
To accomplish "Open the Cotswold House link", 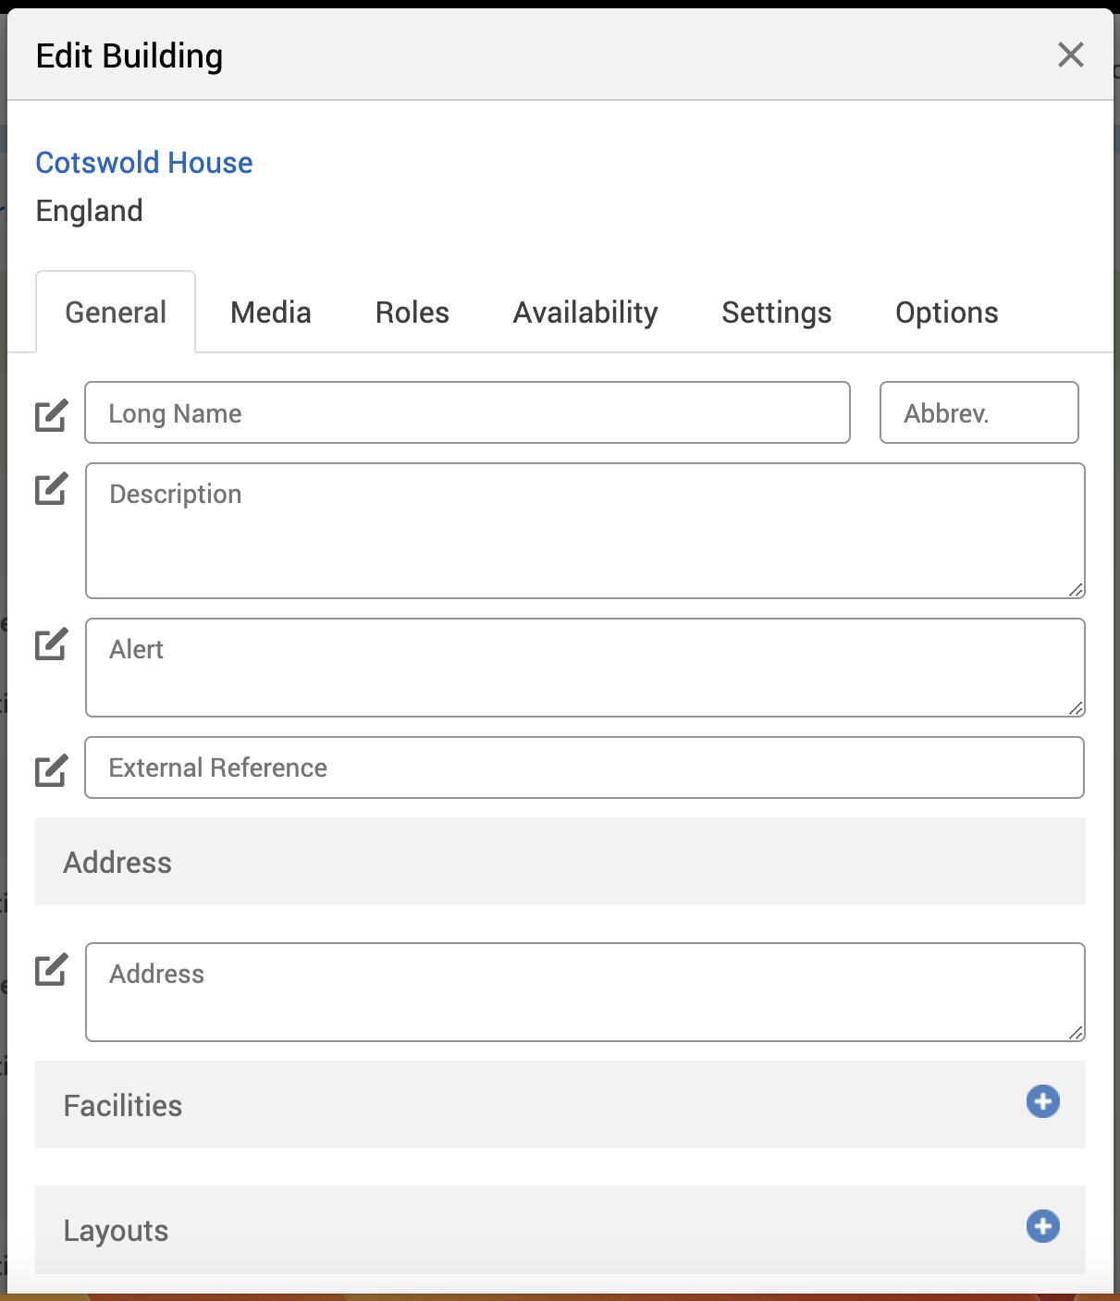I will (144, 163).
